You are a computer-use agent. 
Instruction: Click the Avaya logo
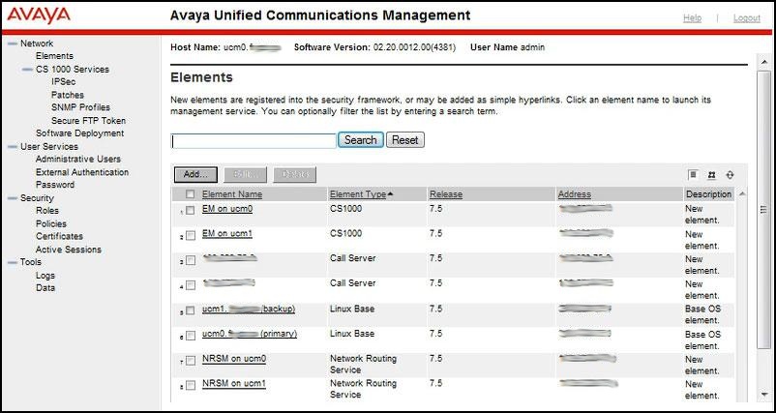click(38, 15)
